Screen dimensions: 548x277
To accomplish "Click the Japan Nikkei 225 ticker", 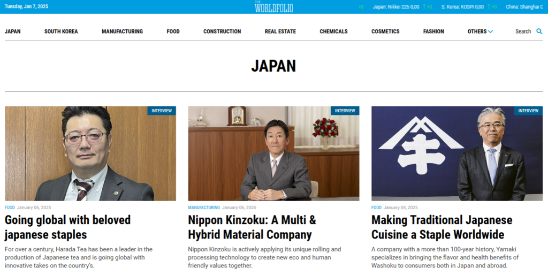I will (396, 7).
